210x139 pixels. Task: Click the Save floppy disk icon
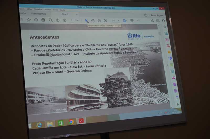tap(22, 20)
